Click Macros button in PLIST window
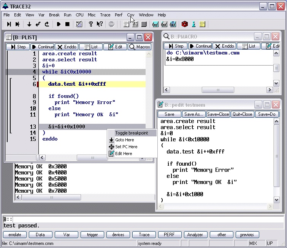 click(x=140, y=47)
